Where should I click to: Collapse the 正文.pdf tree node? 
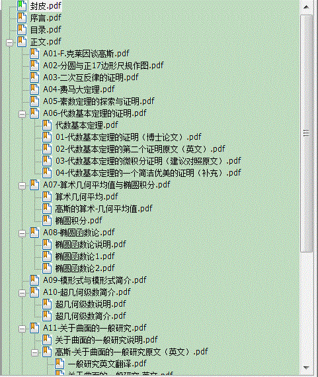(x=10, y=43)
